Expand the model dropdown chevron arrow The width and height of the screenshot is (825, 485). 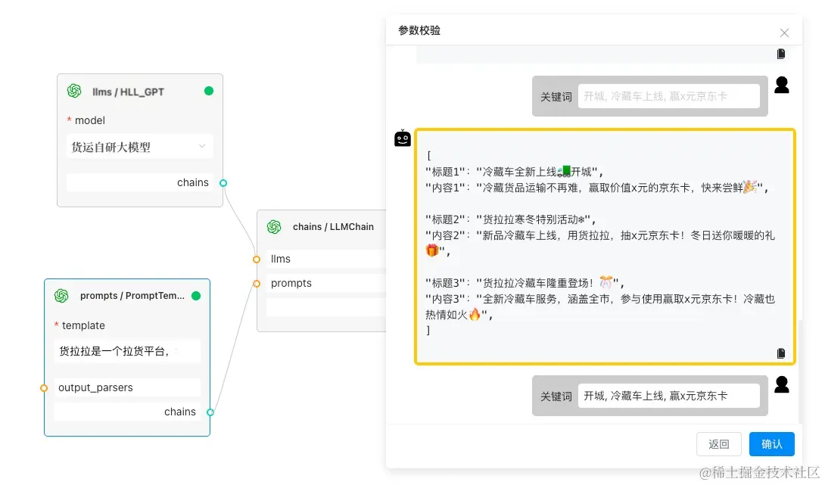tap(202, 146)
